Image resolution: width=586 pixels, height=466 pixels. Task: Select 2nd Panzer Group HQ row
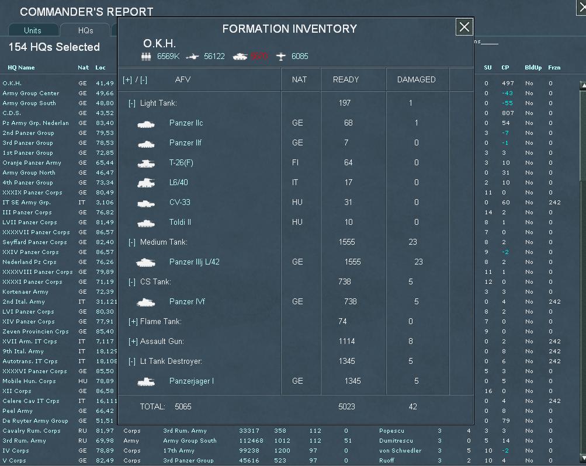pos(29,133)
